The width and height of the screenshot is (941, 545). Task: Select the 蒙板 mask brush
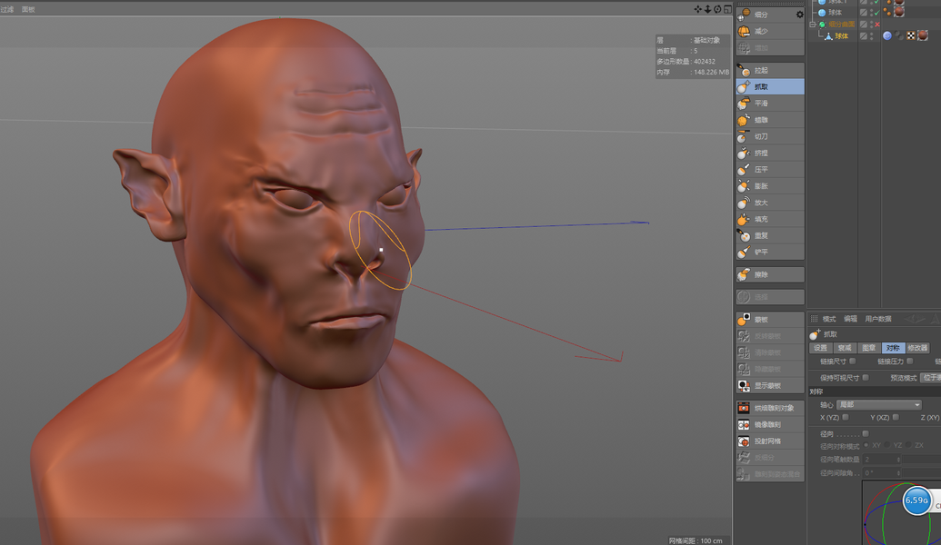[770, 320]
